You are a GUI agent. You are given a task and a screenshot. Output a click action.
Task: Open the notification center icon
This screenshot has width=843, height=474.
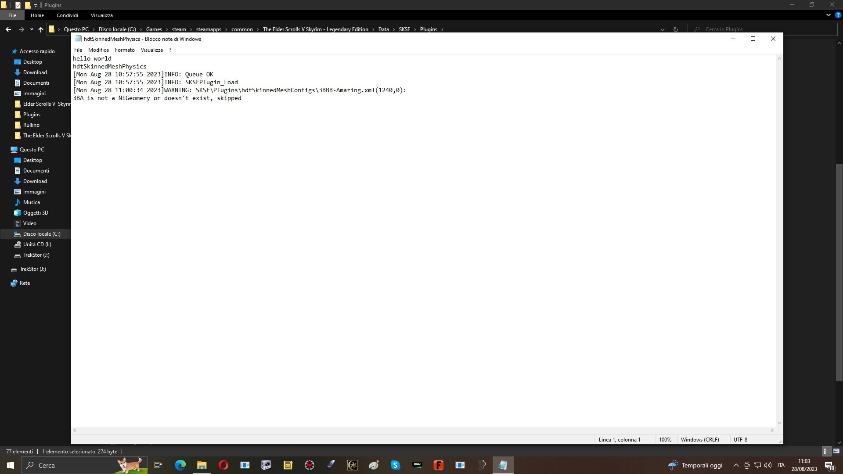(x=829, y=466)
